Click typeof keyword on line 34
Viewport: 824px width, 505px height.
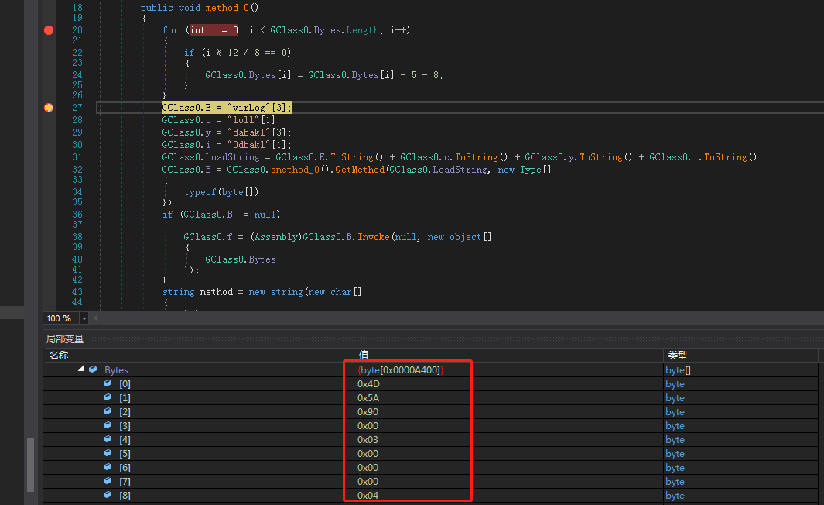[200, 192]
